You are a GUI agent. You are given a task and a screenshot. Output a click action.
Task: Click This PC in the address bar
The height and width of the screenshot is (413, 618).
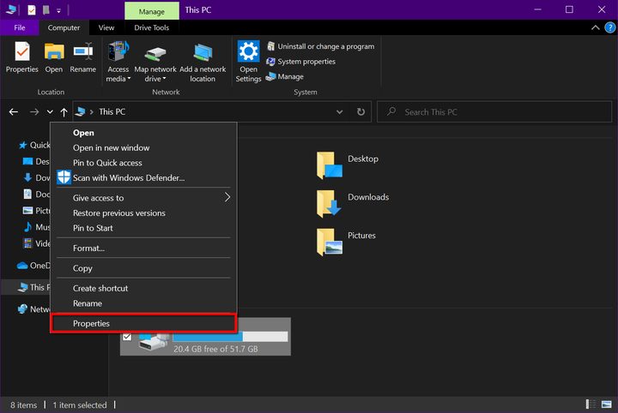click(112, 111)
